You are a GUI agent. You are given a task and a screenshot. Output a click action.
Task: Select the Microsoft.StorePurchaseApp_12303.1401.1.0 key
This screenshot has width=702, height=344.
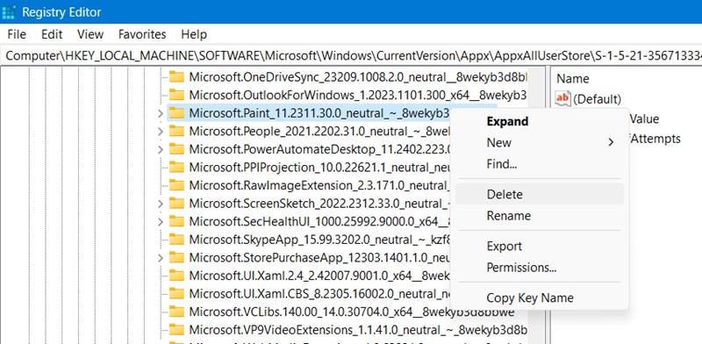coord(319,257)
